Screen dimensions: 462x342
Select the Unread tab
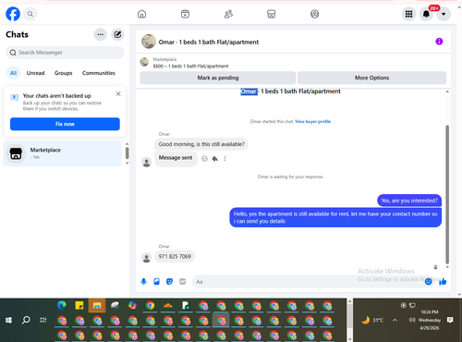[x=35, y=73]
